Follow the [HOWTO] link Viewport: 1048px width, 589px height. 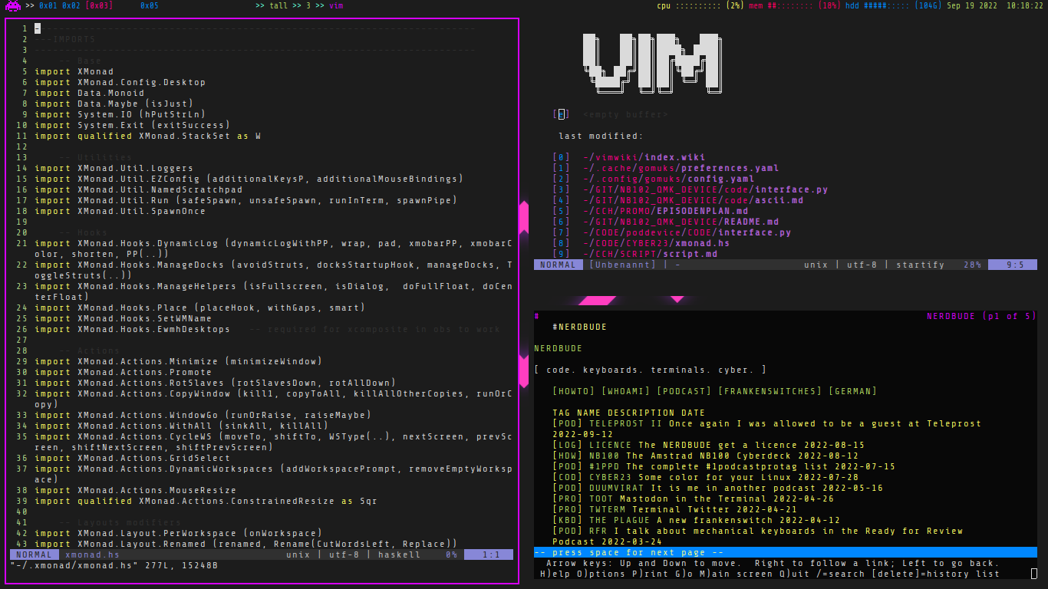point(574,391)
